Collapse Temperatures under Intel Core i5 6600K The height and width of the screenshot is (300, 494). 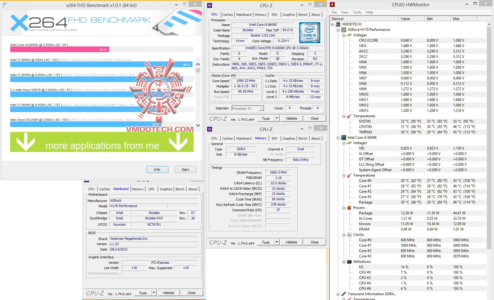click(344, 176)
